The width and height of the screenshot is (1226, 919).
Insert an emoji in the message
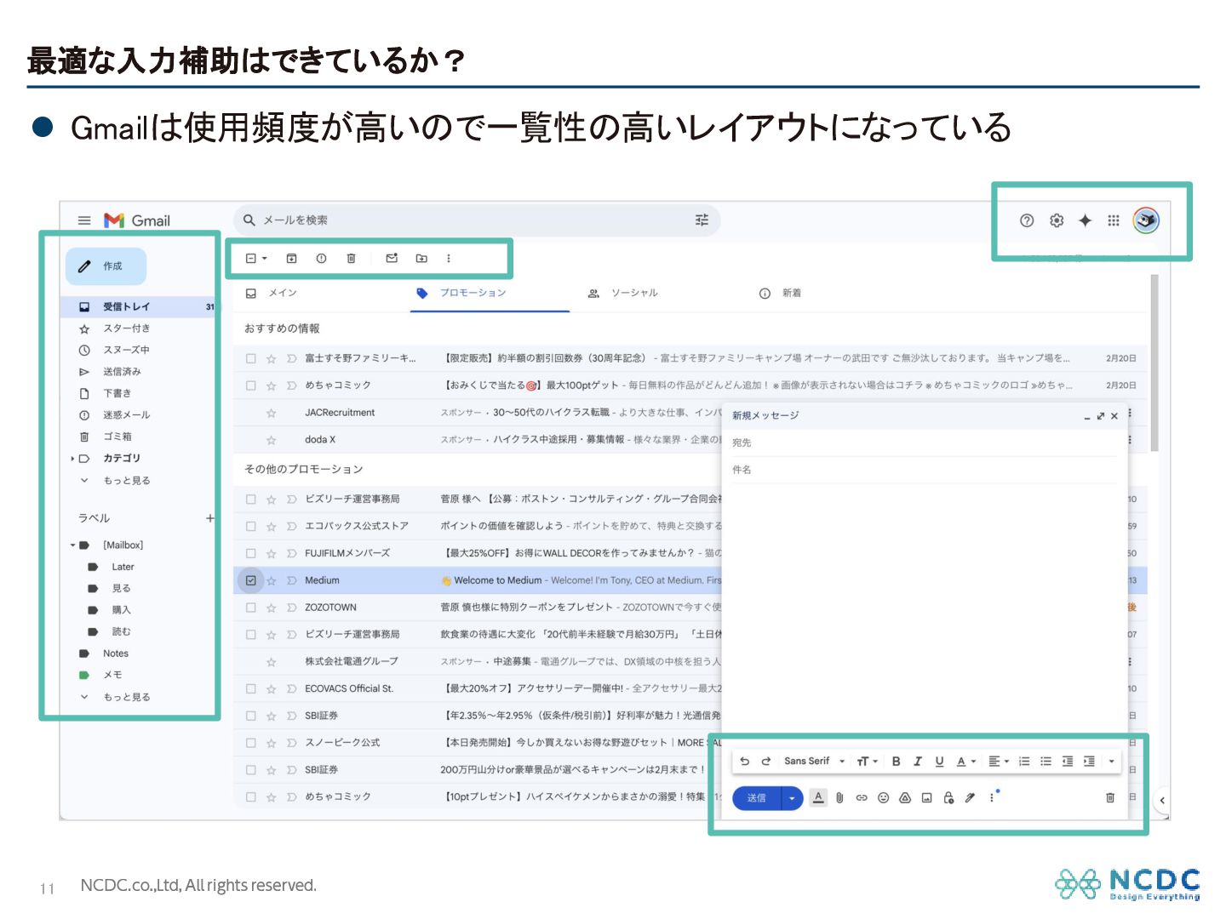884,798
